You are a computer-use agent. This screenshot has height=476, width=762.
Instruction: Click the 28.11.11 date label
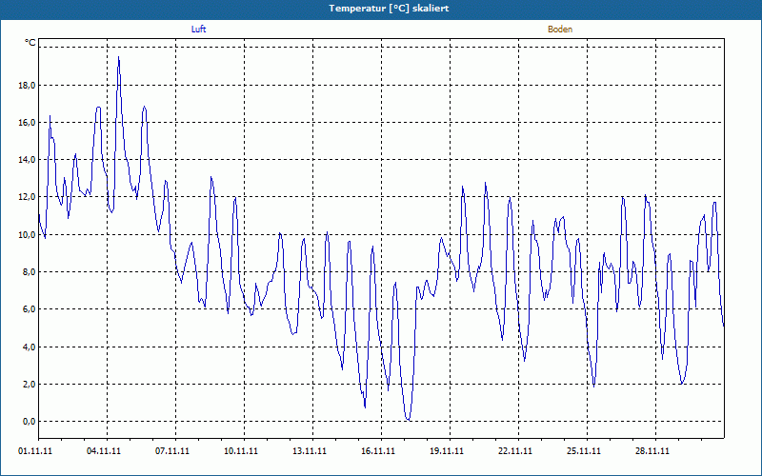click(652, 451)
